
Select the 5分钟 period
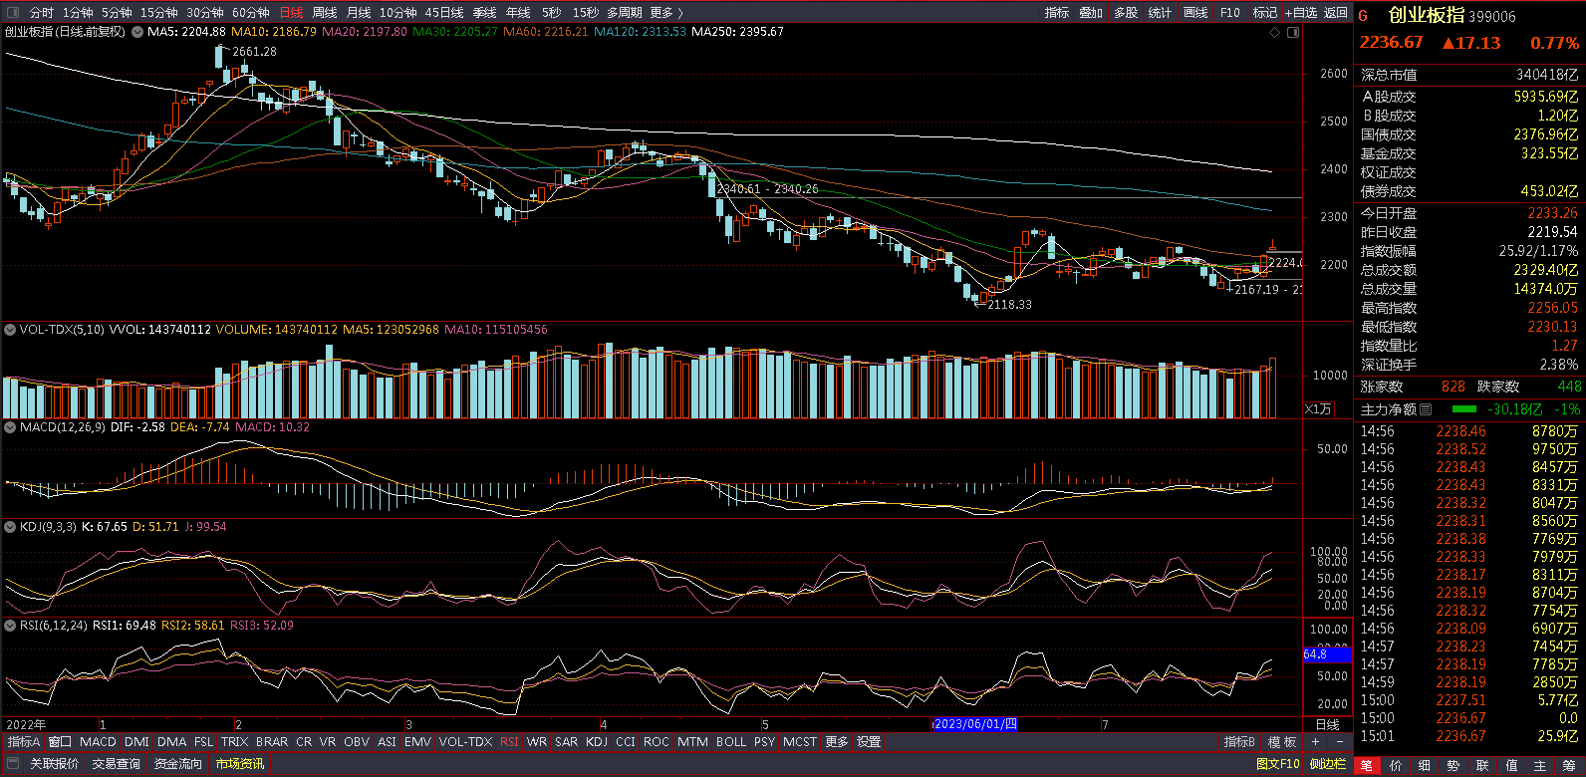pos(117,13)
